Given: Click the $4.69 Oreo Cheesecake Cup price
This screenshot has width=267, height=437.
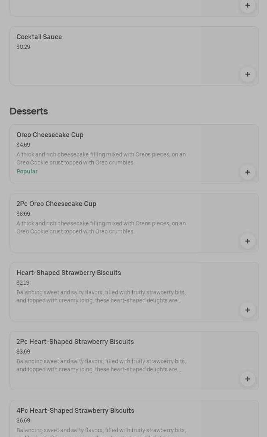Looking at the screenshot, I should tap(23, 145).
